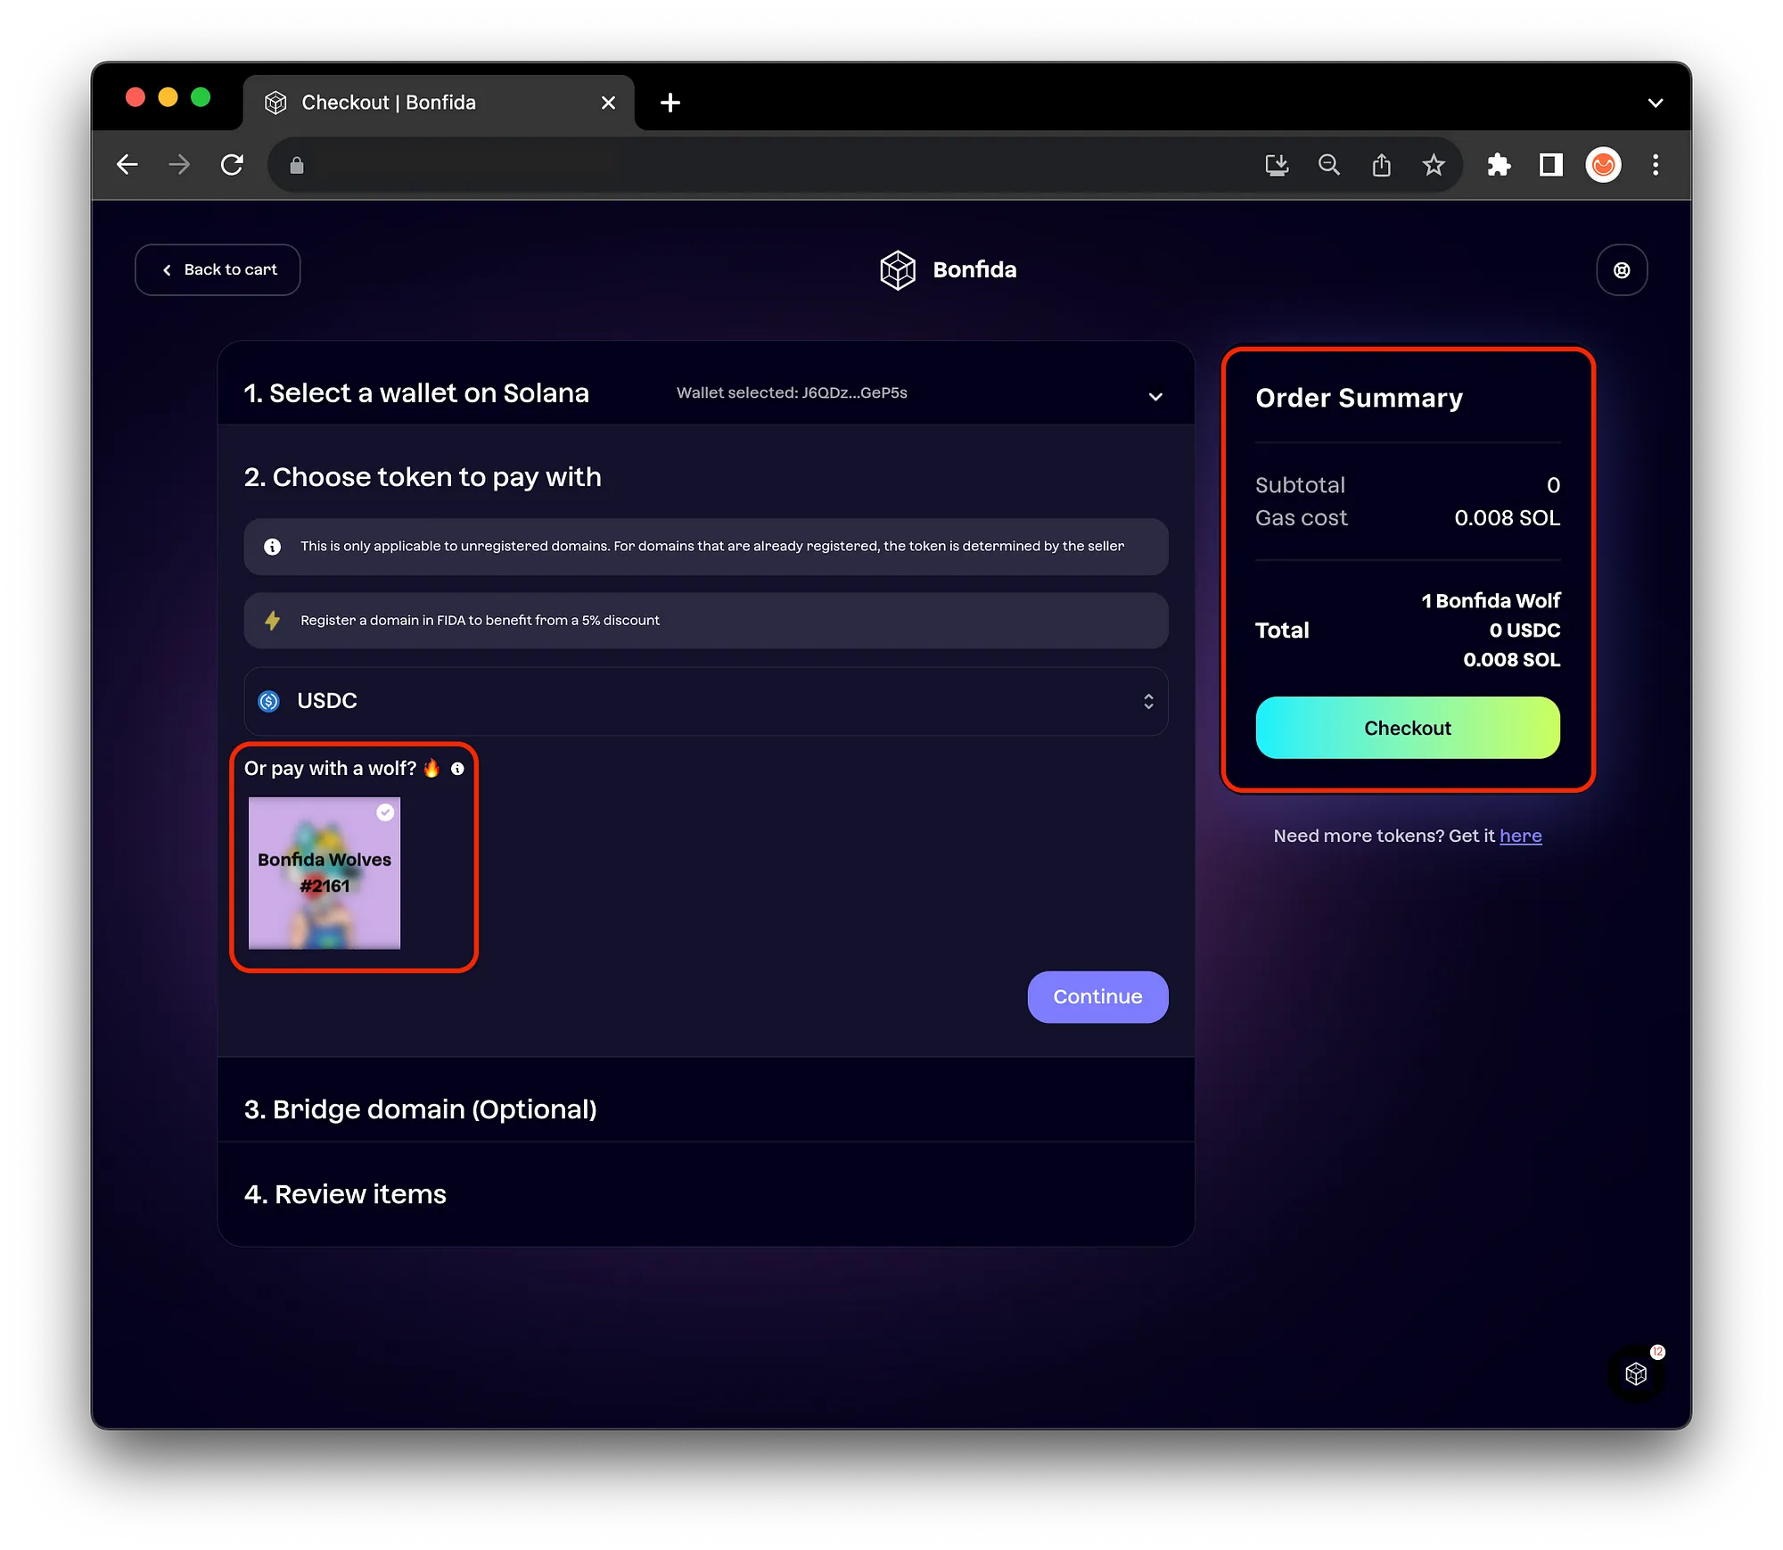Open a new browser tab
The width and height of the screenshot is (1783, 1550).
point(670,103)
